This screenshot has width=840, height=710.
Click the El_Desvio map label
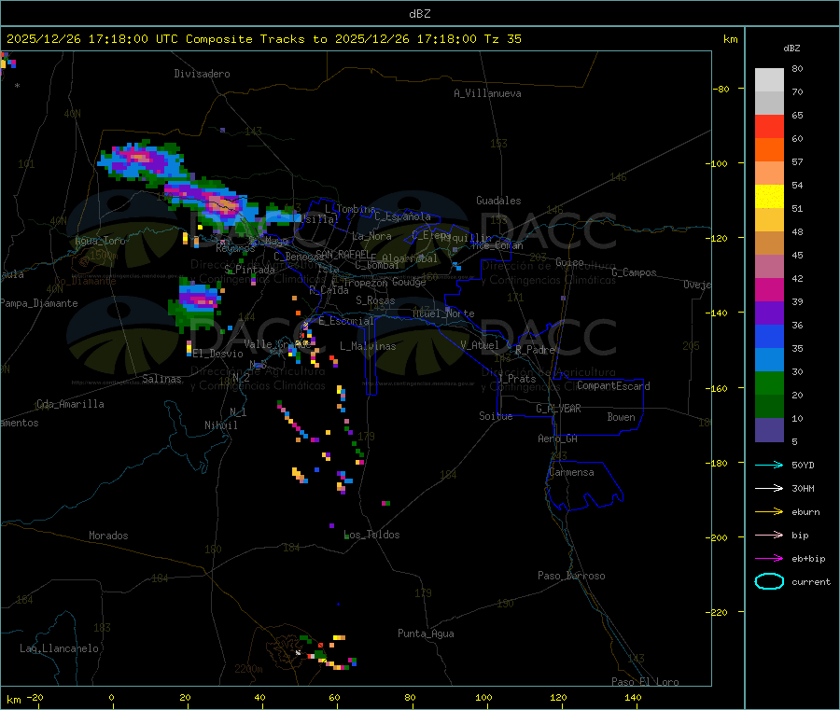pos(217,354)
